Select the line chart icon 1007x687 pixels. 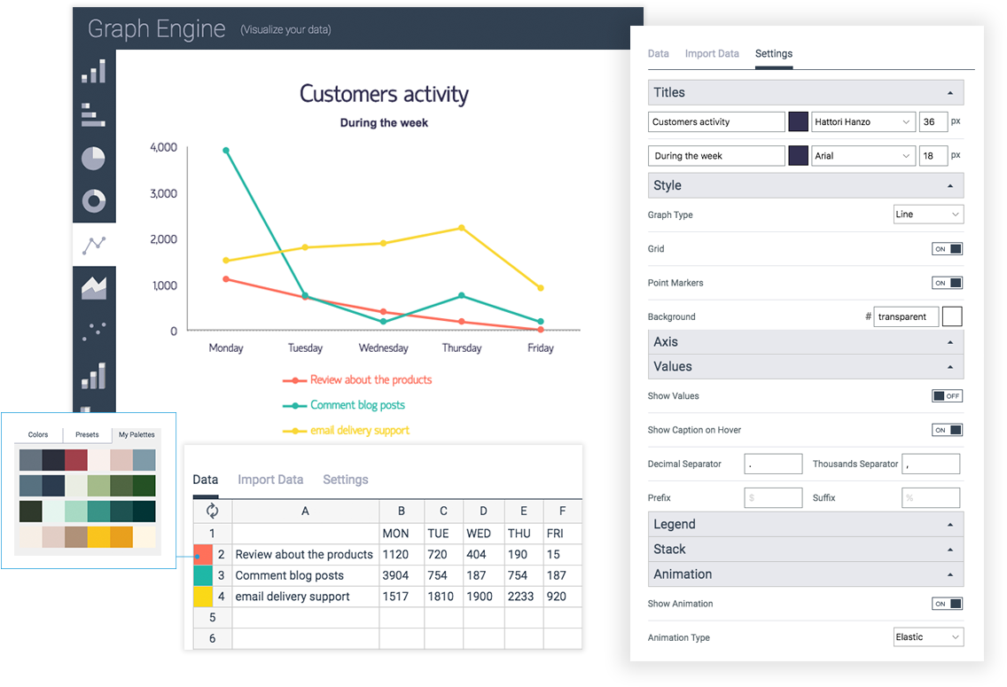point(94,245)
